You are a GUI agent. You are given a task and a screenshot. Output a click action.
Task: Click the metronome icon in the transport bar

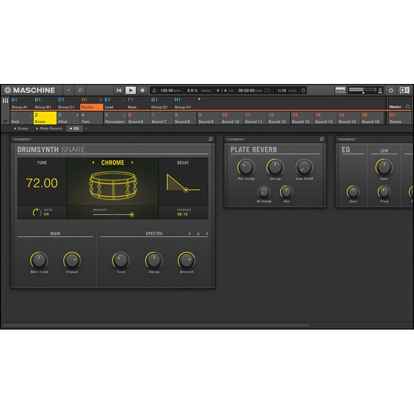click(154, 90)
